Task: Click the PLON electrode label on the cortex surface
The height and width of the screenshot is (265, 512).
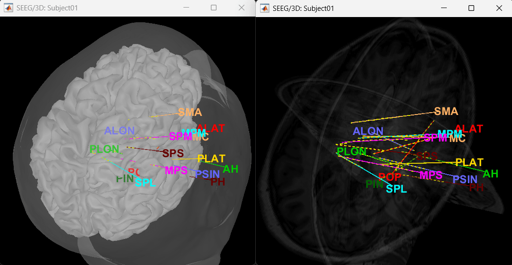Action: point(104,150)
